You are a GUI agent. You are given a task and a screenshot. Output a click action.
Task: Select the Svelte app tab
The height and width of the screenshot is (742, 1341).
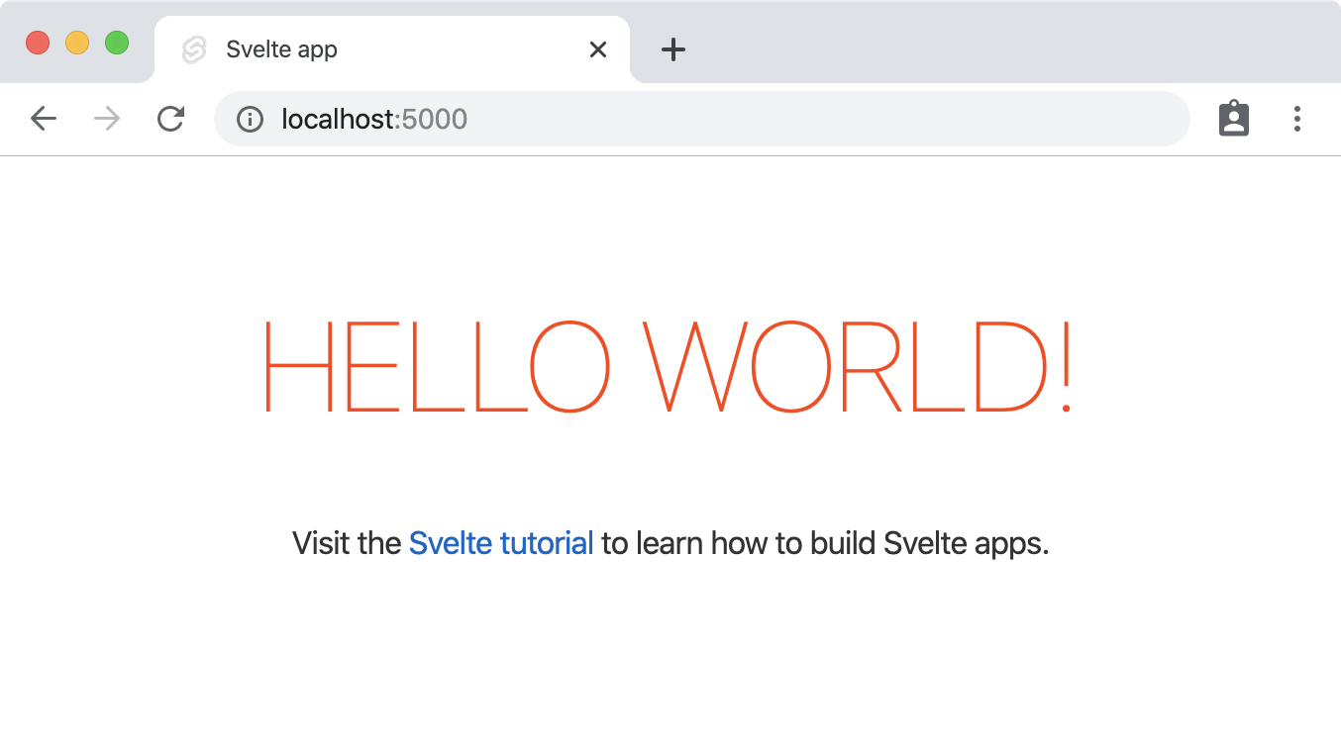click(392, 49)
